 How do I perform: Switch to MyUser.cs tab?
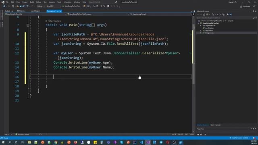[x=21, y=11]
